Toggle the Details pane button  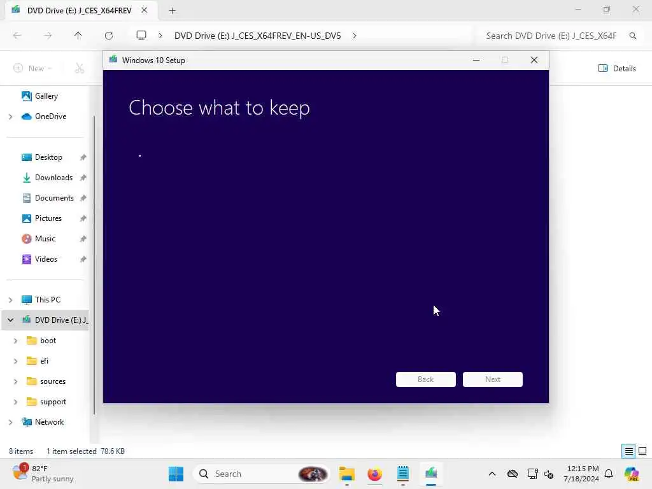tap(616, 69)
